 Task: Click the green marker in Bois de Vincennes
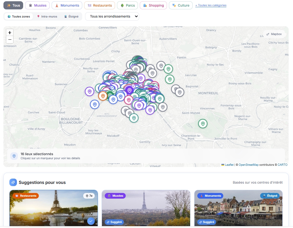[203, 124]
